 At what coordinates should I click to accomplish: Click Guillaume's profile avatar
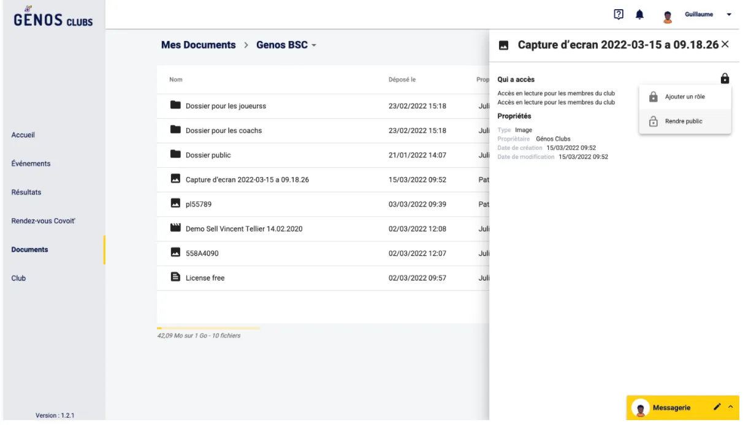click(x=668, y=15)
